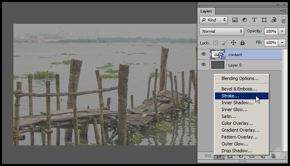This screenshot has width=290, height=166.
Task: Click the Fill percentage input field
Action: [x=271, y=42]
